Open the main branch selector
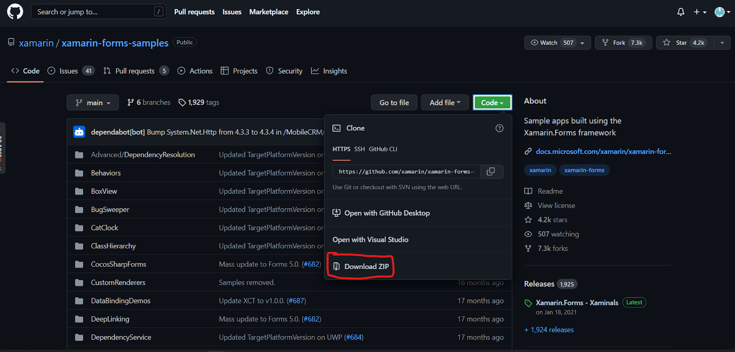735x352 pixels. 93,103
